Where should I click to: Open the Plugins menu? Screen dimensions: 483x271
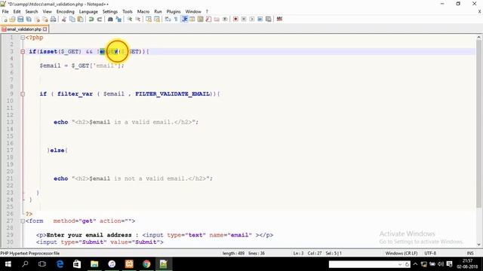[174, 11]
